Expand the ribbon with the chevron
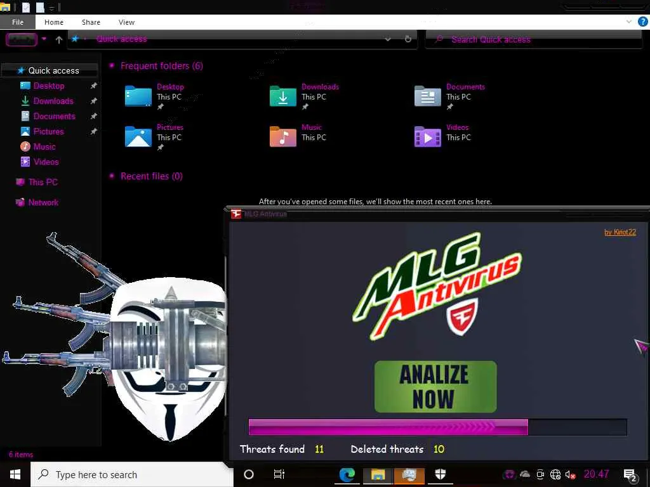650x487 pixels. [x=629, y=22]
